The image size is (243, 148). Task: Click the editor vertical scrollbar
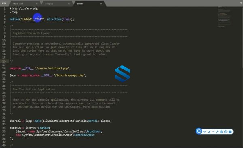click(x=242, y=37)
